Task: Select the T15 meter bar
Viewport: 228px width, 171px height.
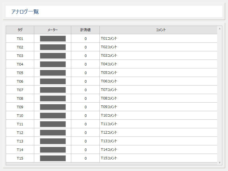Action: click(53, 158)
